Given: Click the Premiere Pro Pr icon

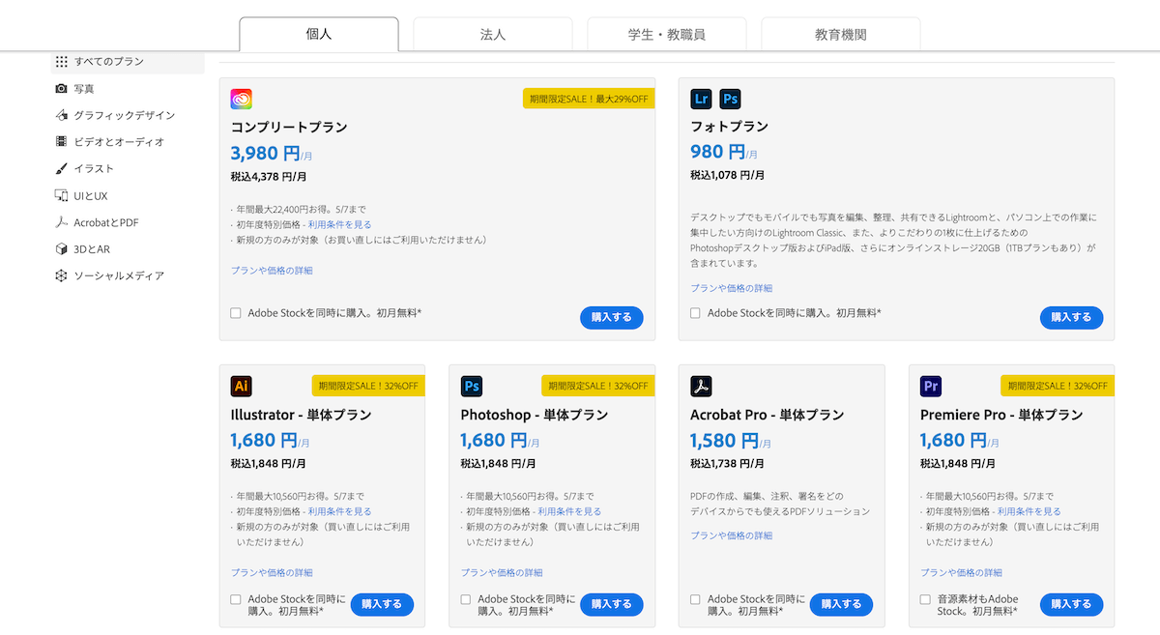Looking at the screenshot, I should 931,387.
